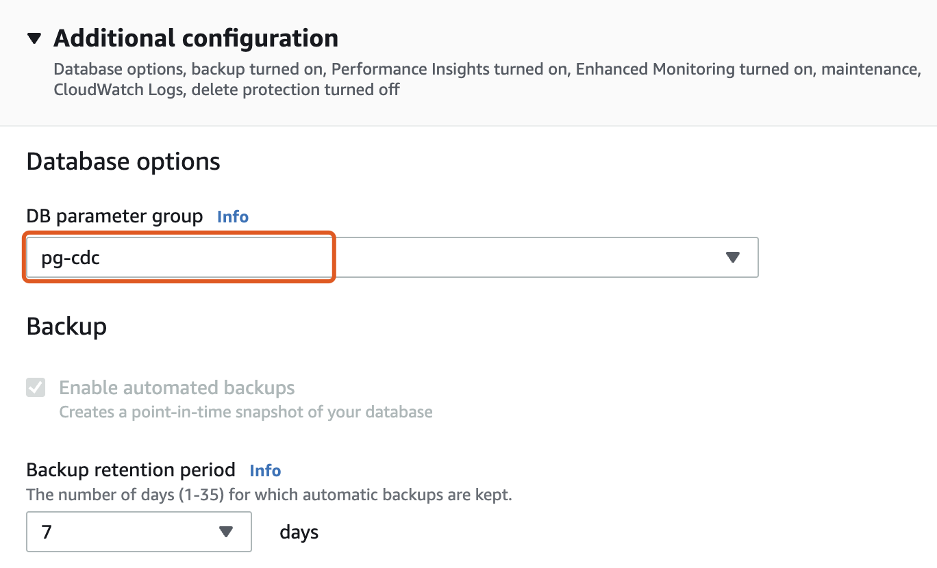
Task: Click the Backup retention period label
Action: coord(131,470)
